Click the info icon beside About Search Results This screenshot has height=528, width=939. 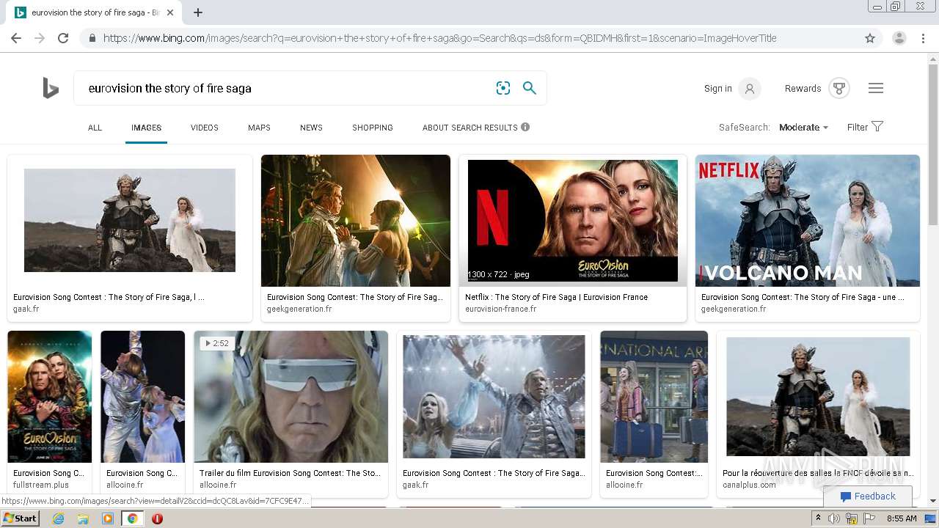525,127
